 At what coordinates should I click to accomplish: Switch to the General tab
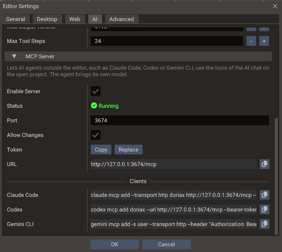[x=16, y=19]
